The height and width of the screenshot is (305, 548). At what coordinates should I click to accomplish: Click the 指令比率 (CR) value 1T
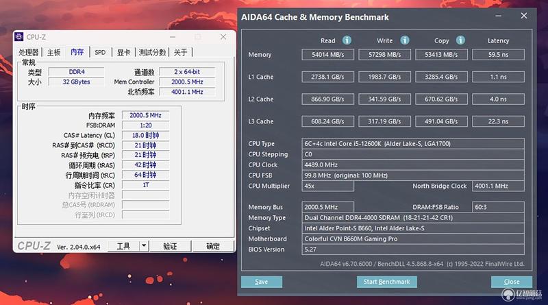click(146, 185)
